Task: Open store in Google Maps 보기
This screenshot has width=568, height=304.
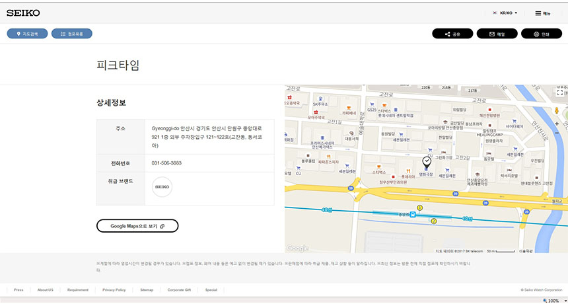Action: 137,226
